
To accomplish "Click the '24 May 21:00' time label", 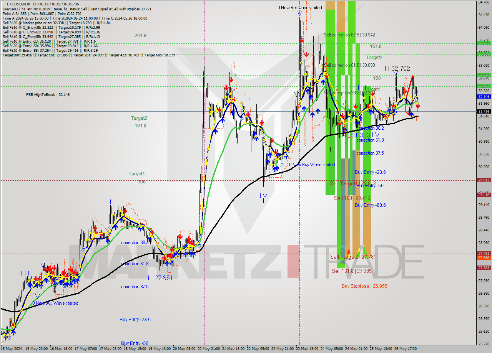I will [x=356, y=349].
